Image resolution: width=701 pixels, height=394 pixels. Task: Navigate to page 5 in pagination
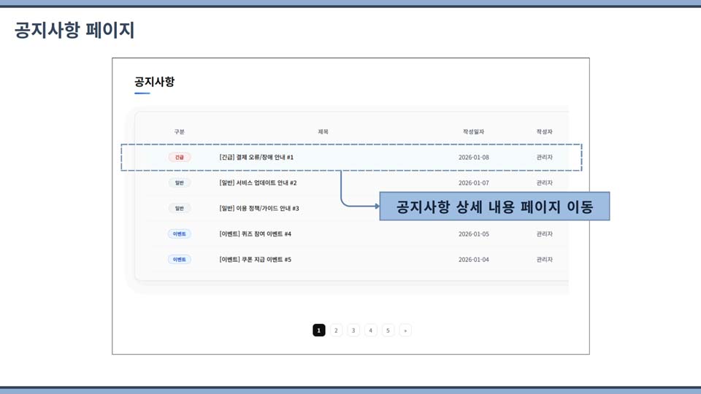click(388, 331)
